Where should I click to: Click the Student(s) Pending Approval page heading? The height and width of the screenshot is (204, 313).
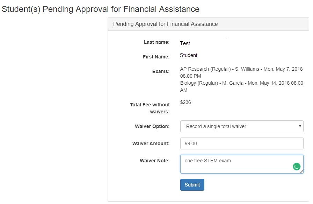point(100,9)
